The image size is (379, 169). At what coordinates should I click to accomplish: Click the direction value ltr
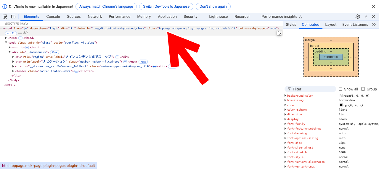pyautogui.click(x=342, y=114)
